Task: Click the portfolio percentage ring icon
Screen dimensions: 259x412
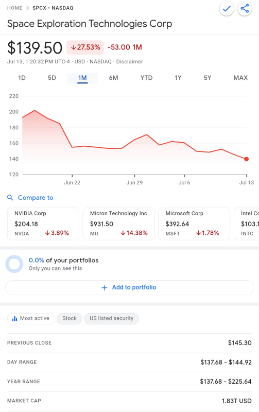Action: (14, 264)
